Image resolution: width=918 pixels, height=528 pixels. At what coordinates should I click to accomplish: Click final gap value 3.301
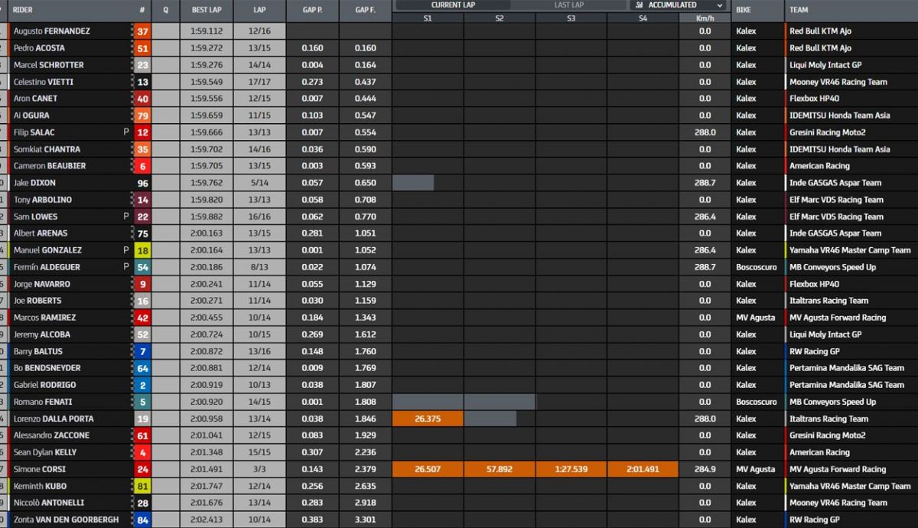pyautogui.click(x=365, y=520)
